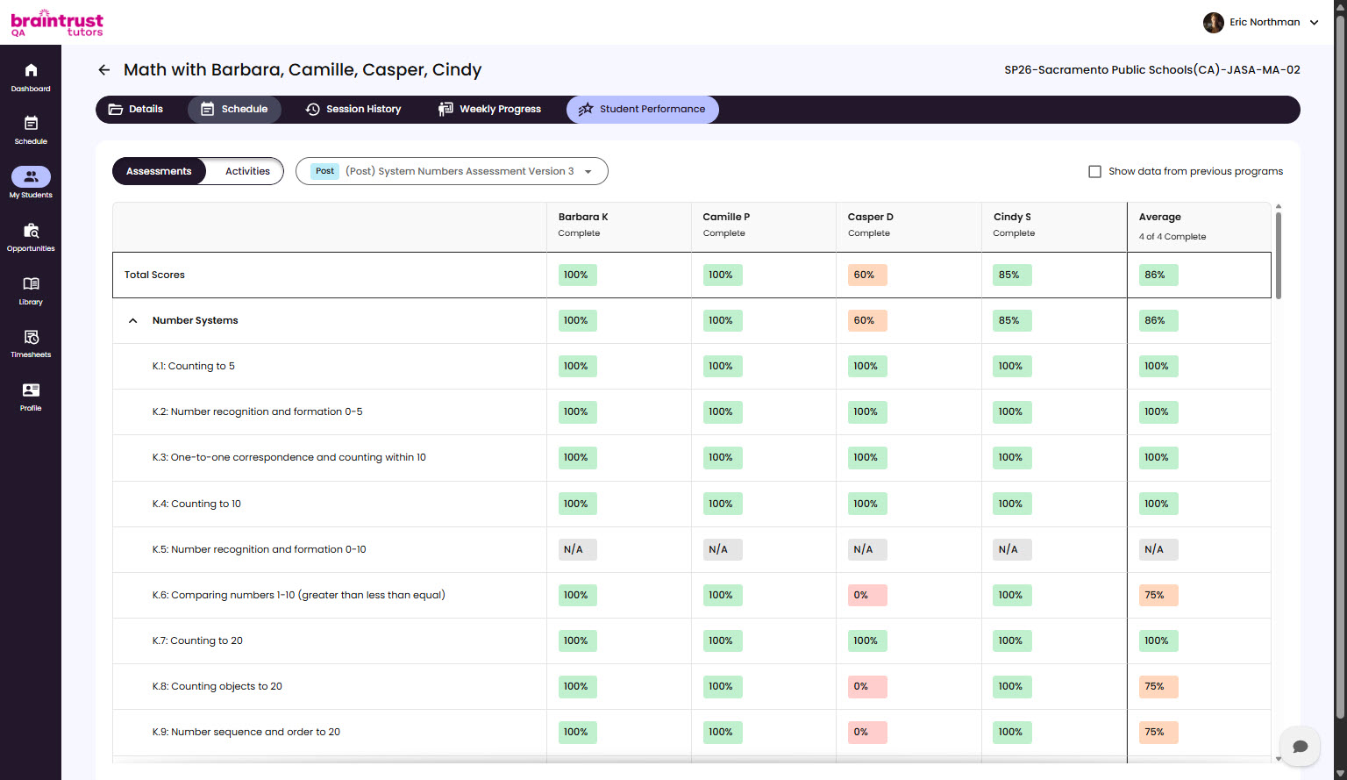Image resolution: width=1347 pixels, height=780 pixels.
Task: Click the page's vertical scrollbar
Action: 1340,369
